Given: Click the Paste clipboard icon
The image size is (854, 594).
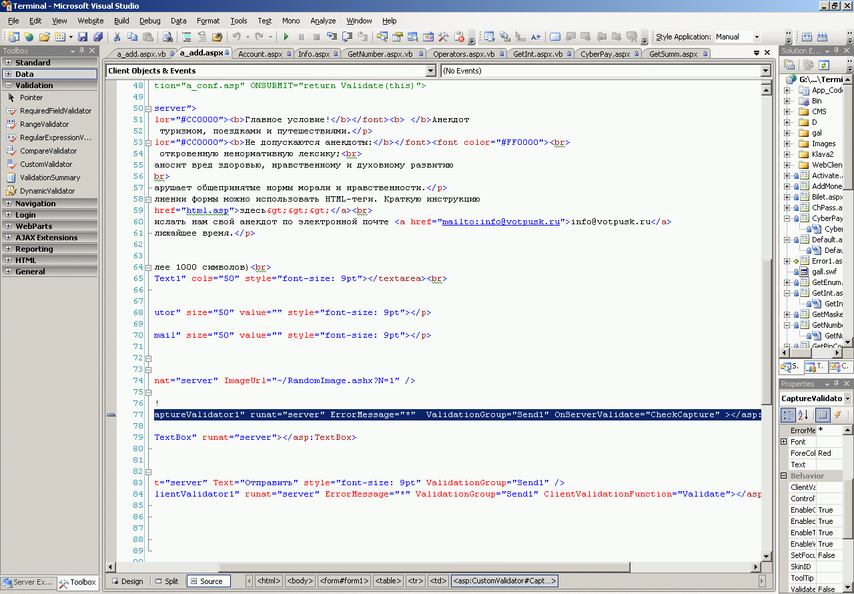Looking at the screenshot, I should (147, 37).
